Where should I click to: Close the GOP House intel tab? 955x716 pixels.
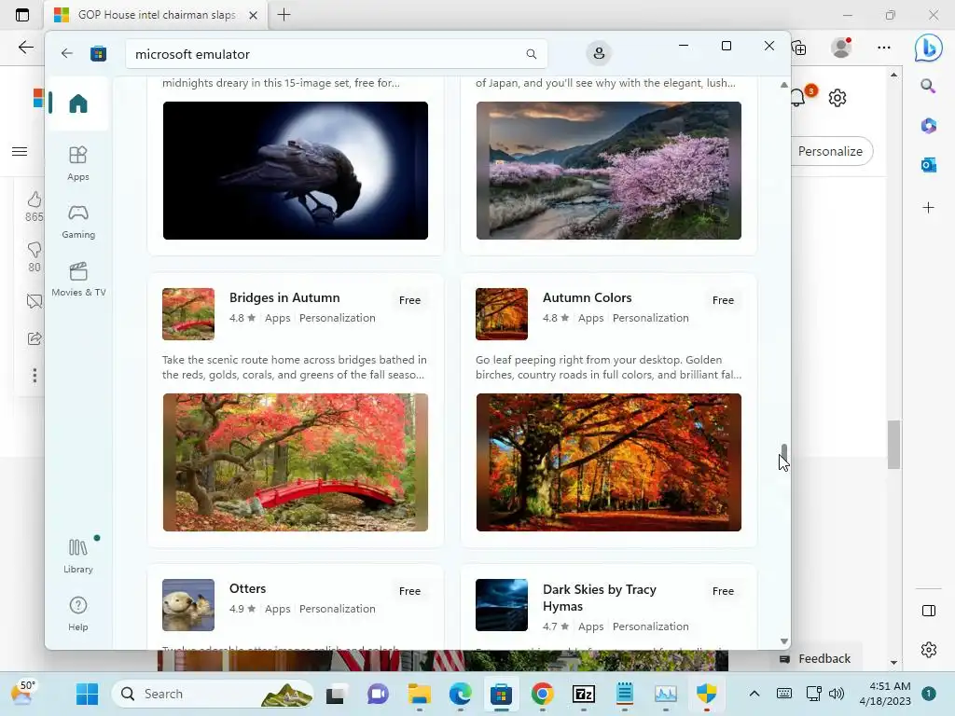[x=254, y=15]
